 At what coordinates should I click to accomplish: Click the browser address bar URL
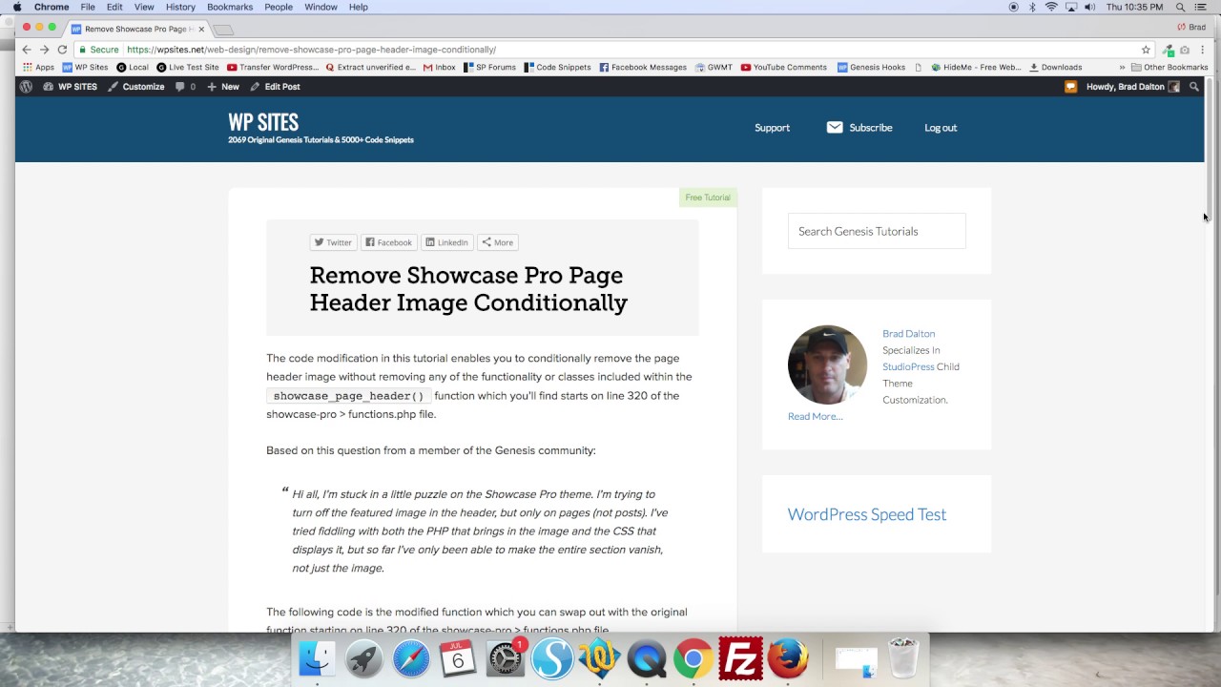tap(311, 50)
